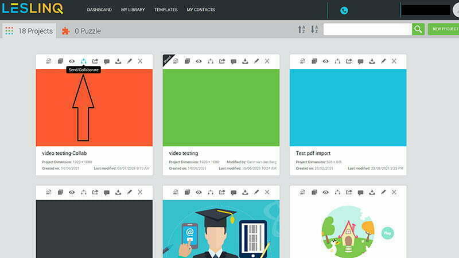This screenshot has height=258, width=459.
Task: Preview dark gray thumbnail project via eye
Action: (72, 192)
